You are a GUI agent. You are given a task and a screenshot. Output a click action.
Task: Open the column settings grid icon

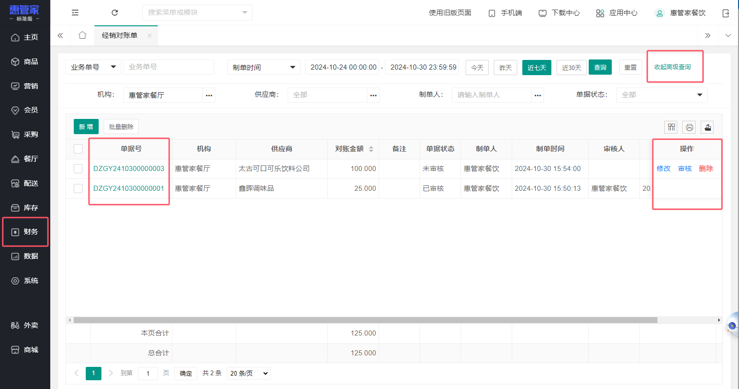pyautogui.click(x=671, y=127)
